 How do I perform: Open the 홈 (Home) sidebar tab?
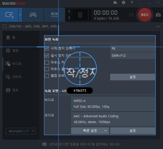[x=11, y=37]
